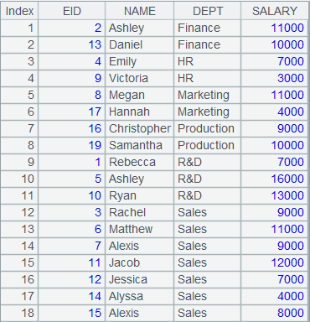Screen dimensions: 310x322
Task: Click EID cell with value 19
Action: (72, 145)
